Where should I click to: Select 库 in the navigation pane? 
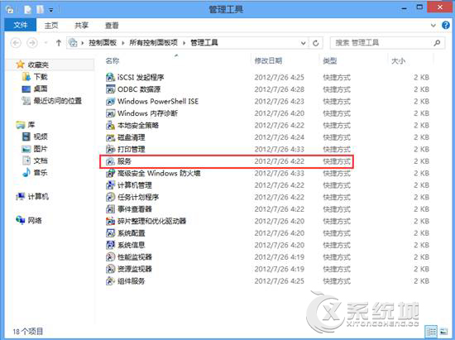click(31, 125)
